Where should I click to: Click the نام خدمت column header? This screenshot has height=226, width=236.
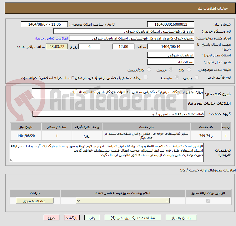click(x=146, y=127)
